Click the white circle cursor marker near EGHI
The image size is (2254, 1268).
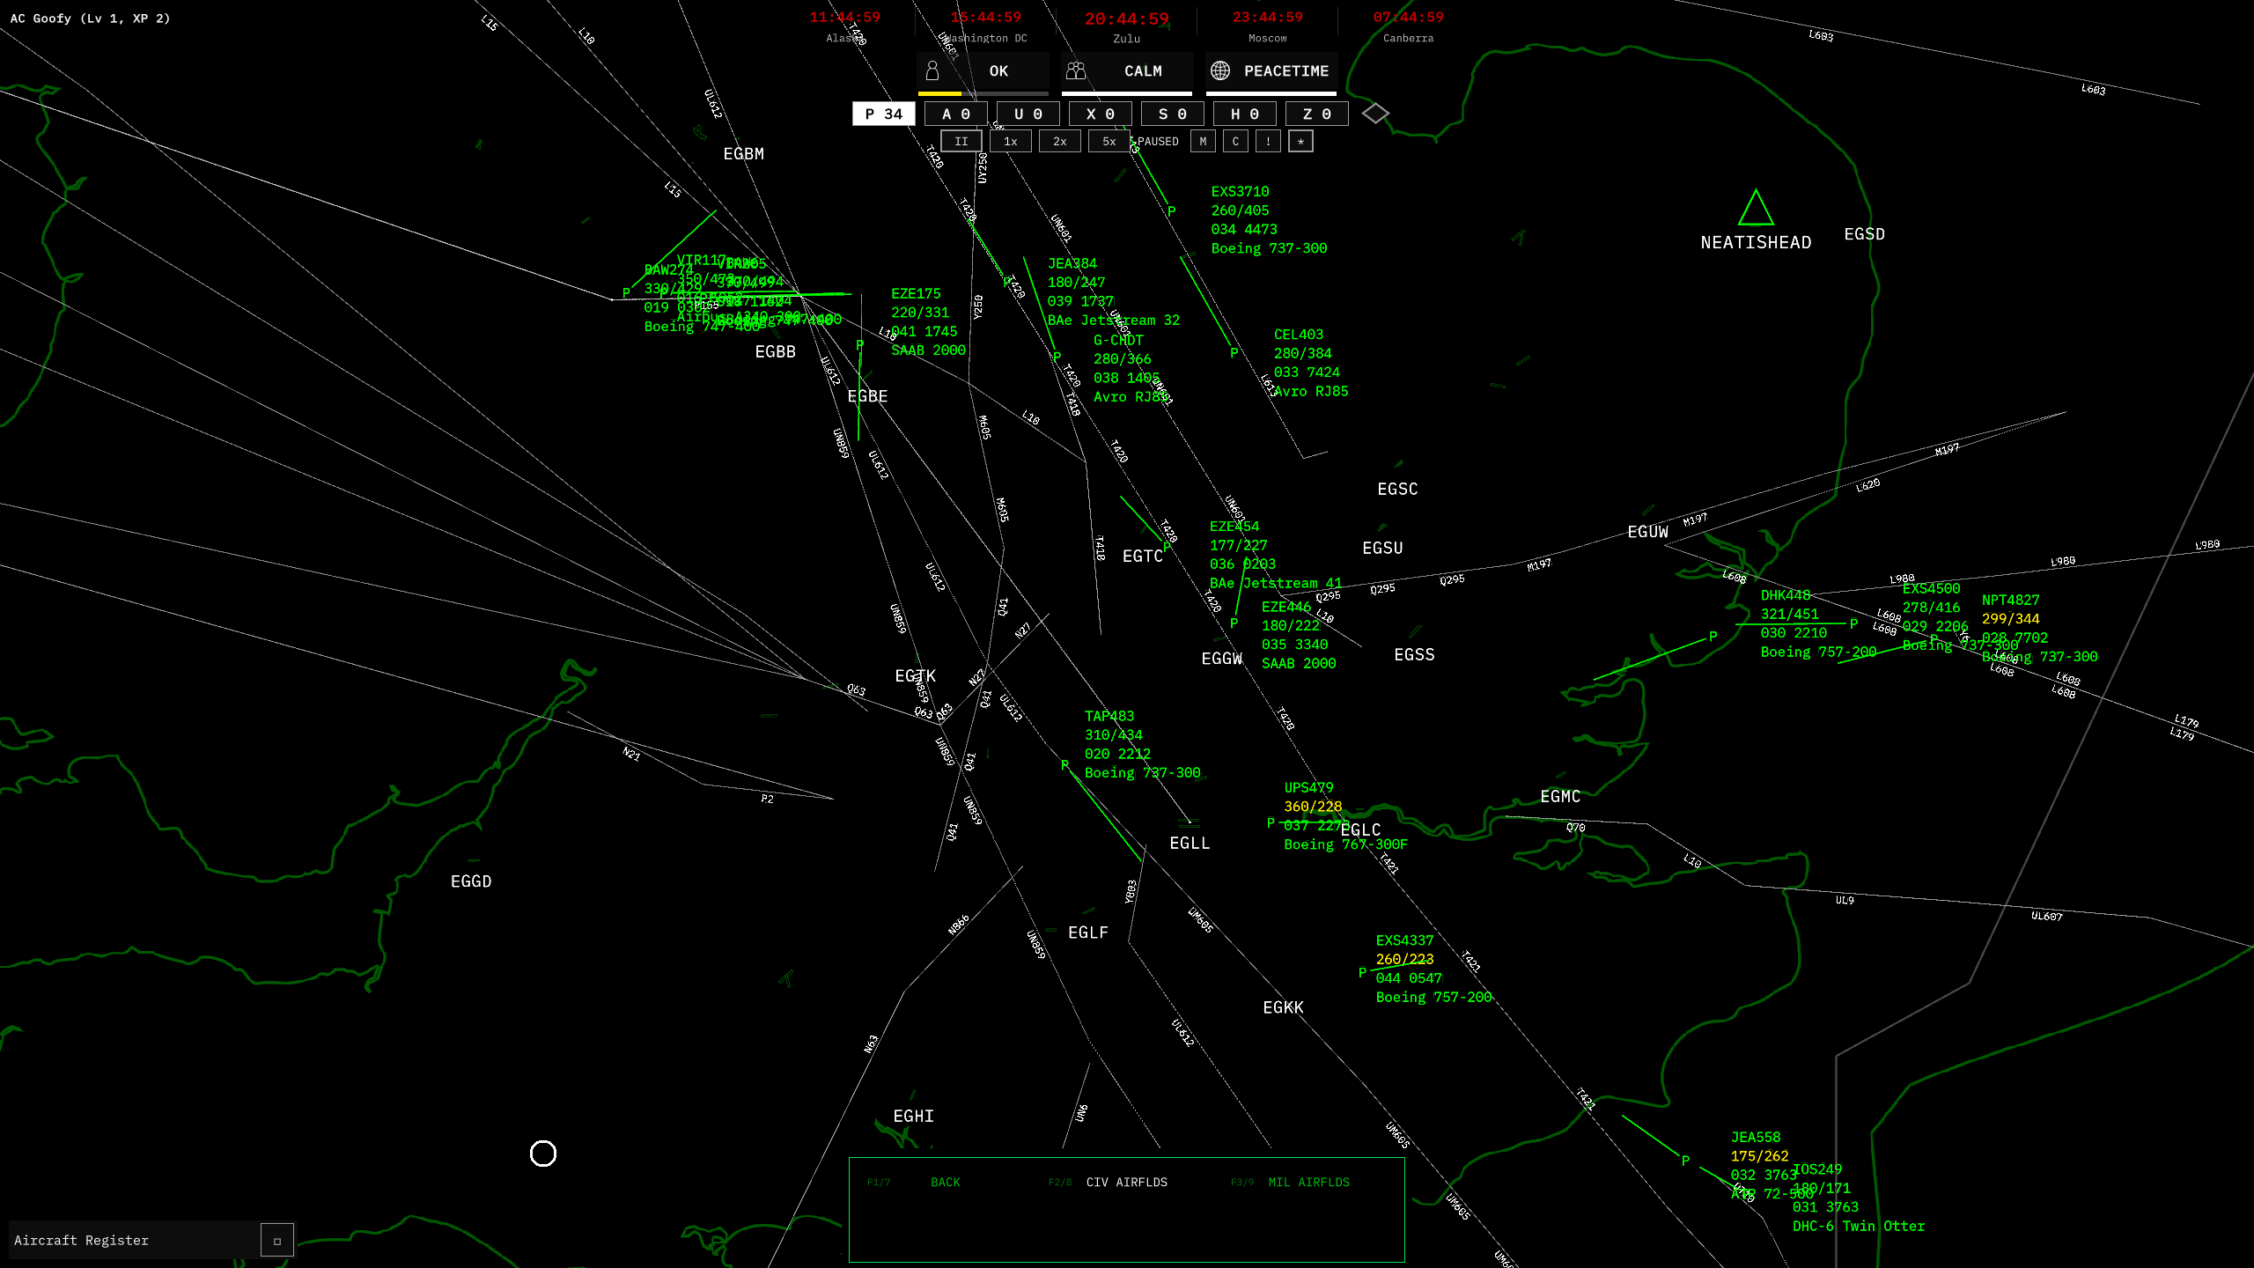click(543, 1153)
